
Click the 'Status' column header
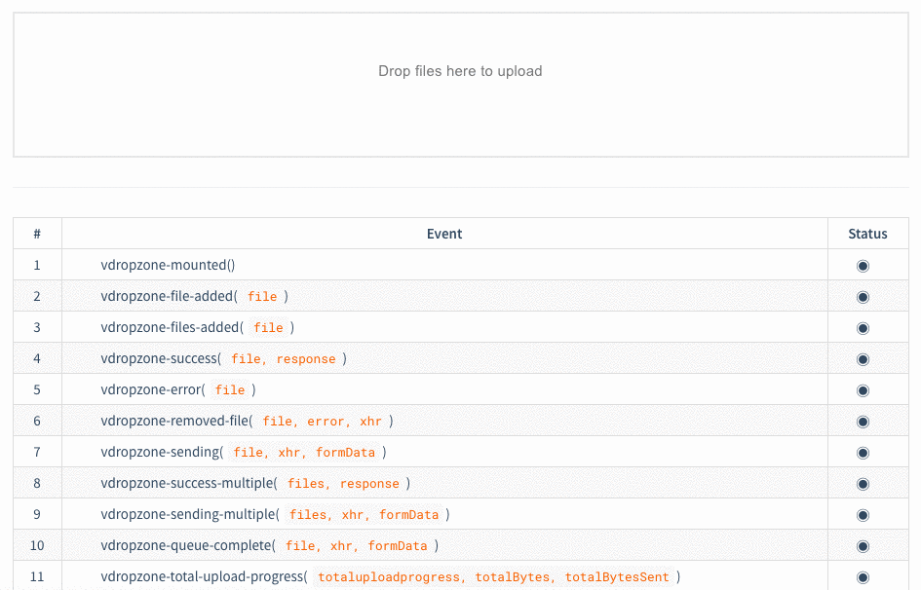pos(867,234)
